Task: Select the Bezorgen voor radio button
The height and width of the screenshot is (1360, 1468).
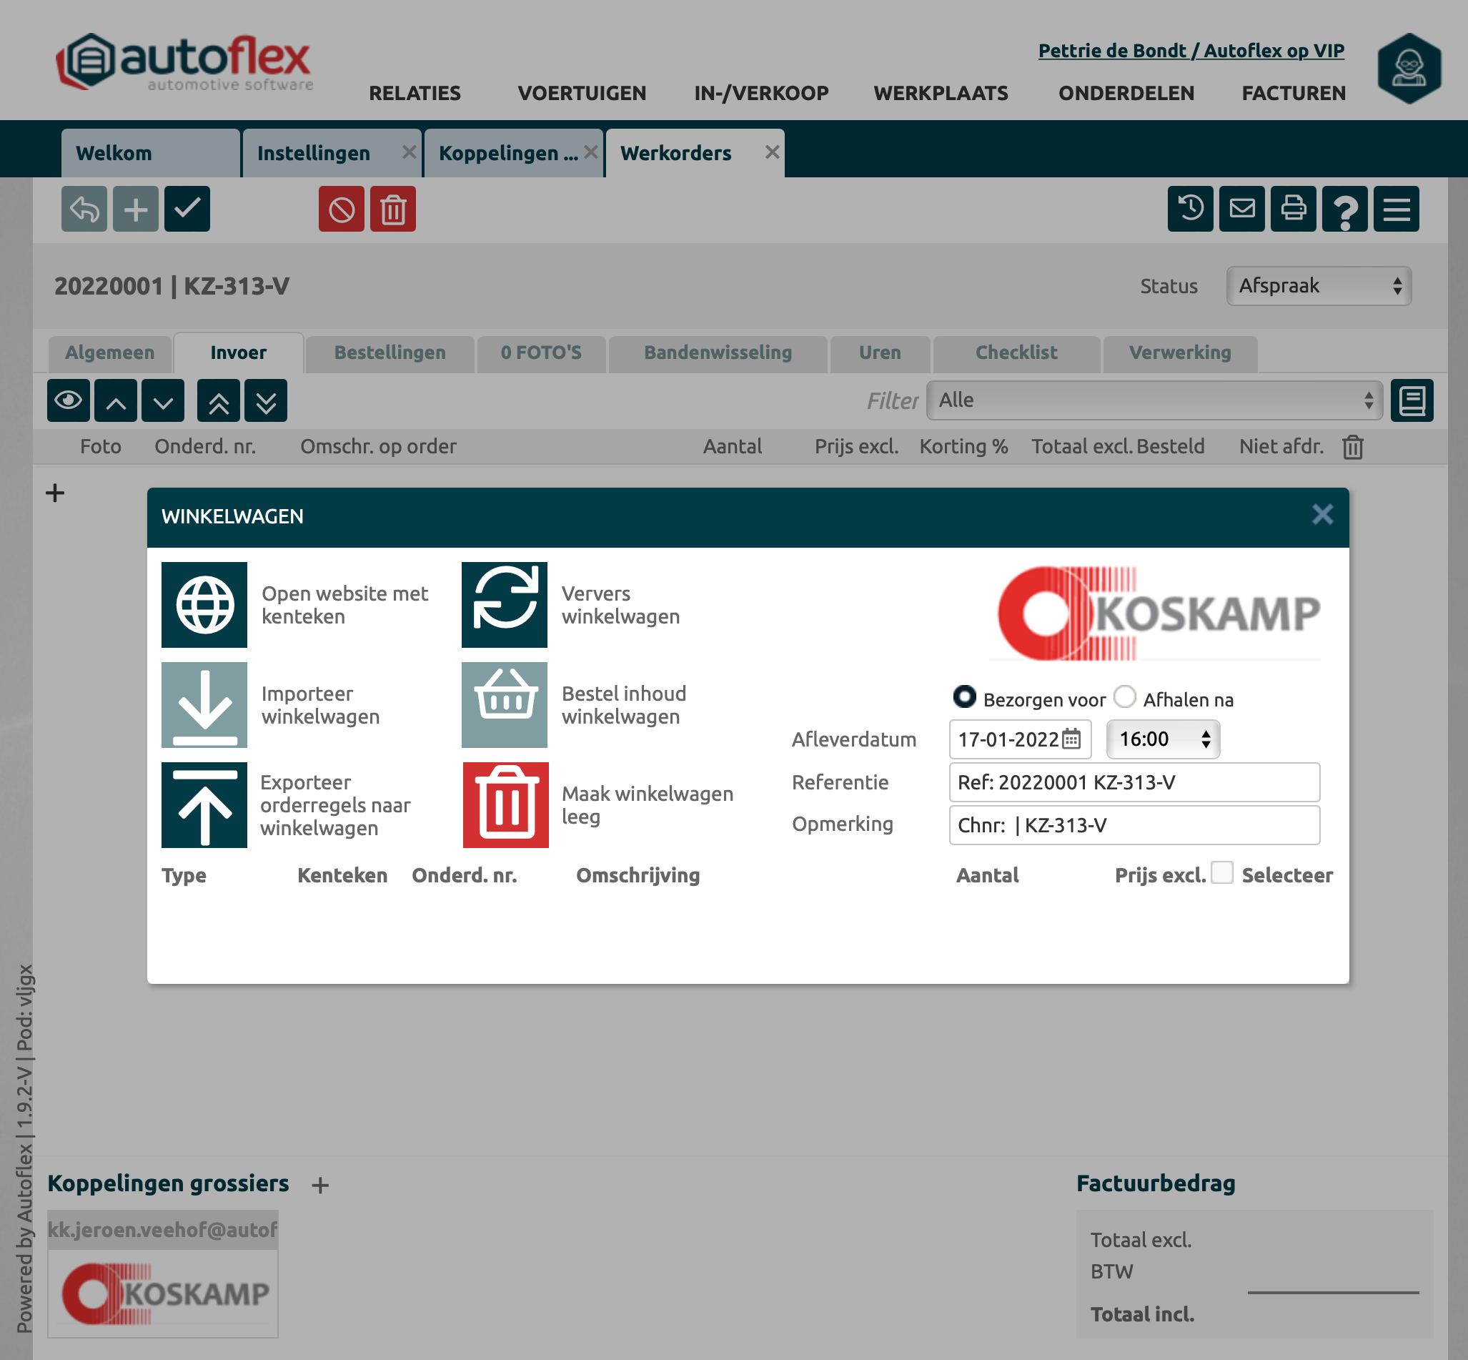Action: pos(963,696)
